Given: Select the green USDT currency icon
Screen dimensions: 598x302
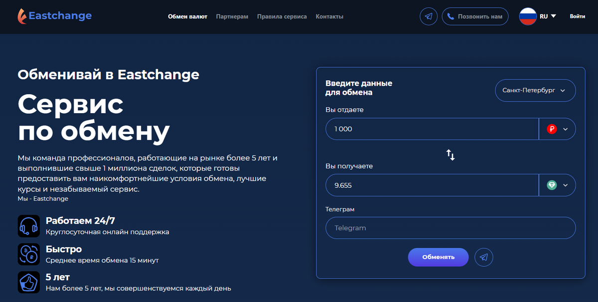Looking at the screenshot, I should [553, 185].
